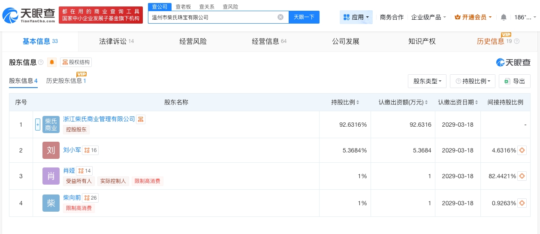Click the 受益所有人 tag
This screenshot has height=234, width=540.
point(79,181)
